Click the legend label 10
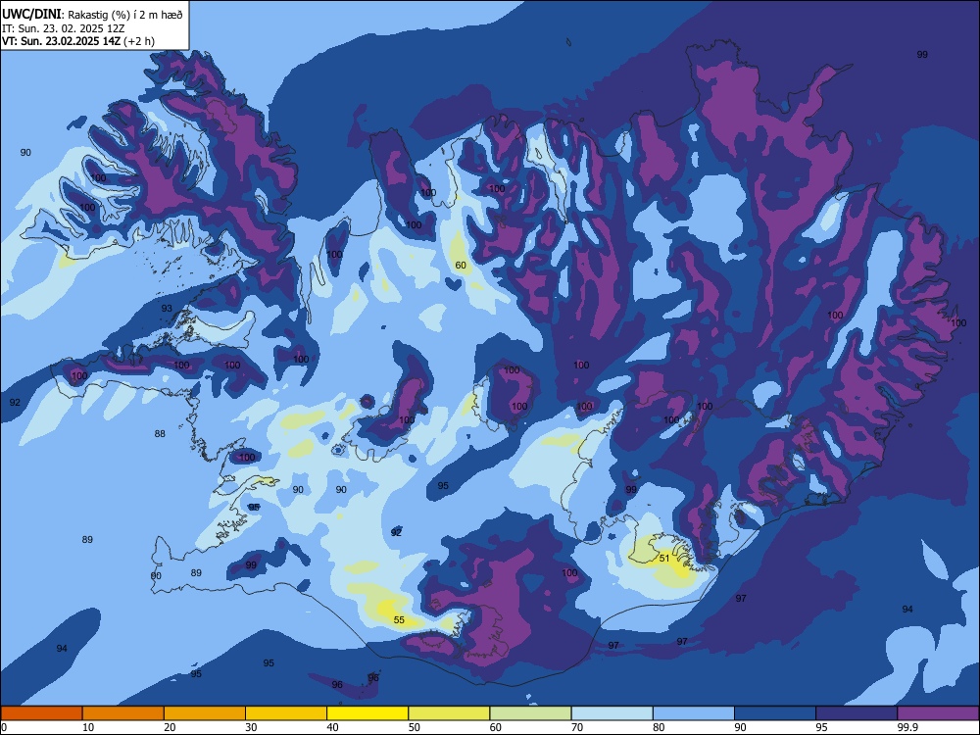 (88, 727)
